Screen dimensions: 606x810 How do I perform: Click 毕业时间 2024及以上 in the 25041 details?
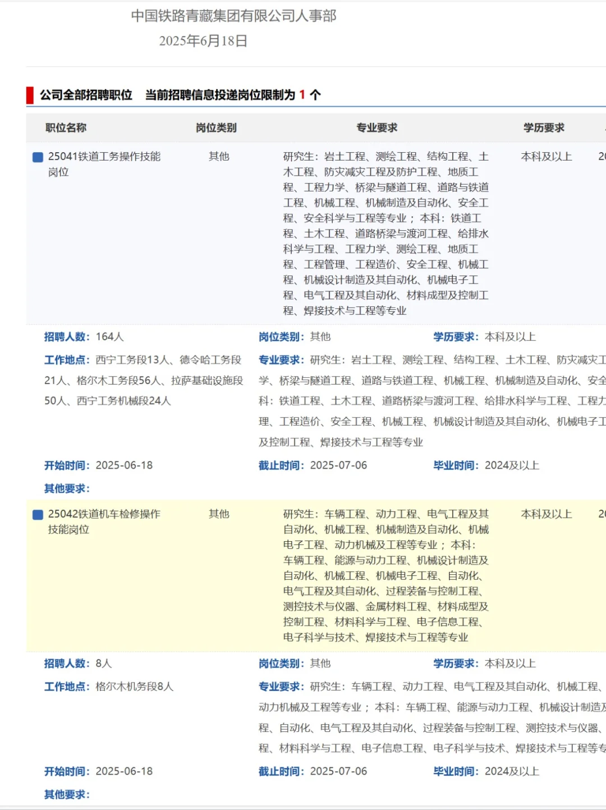[x=486, y=465]
